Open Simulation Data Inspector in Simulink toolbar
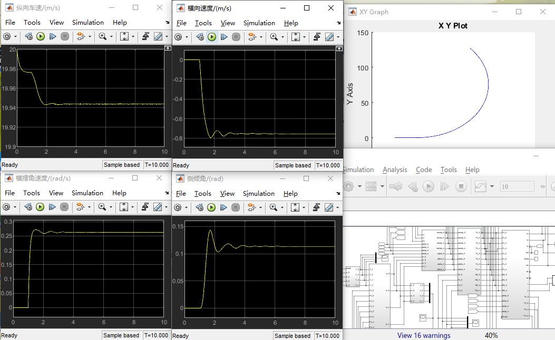The height and width of the screenshot is (340, 555). 480,186
